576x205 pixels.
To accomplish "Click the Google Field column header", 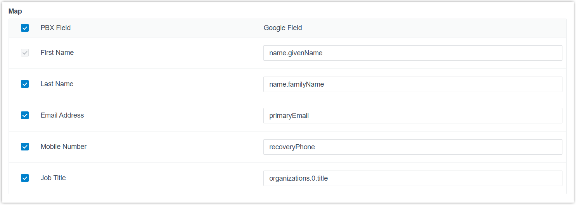I will click(x=282, y=28).
